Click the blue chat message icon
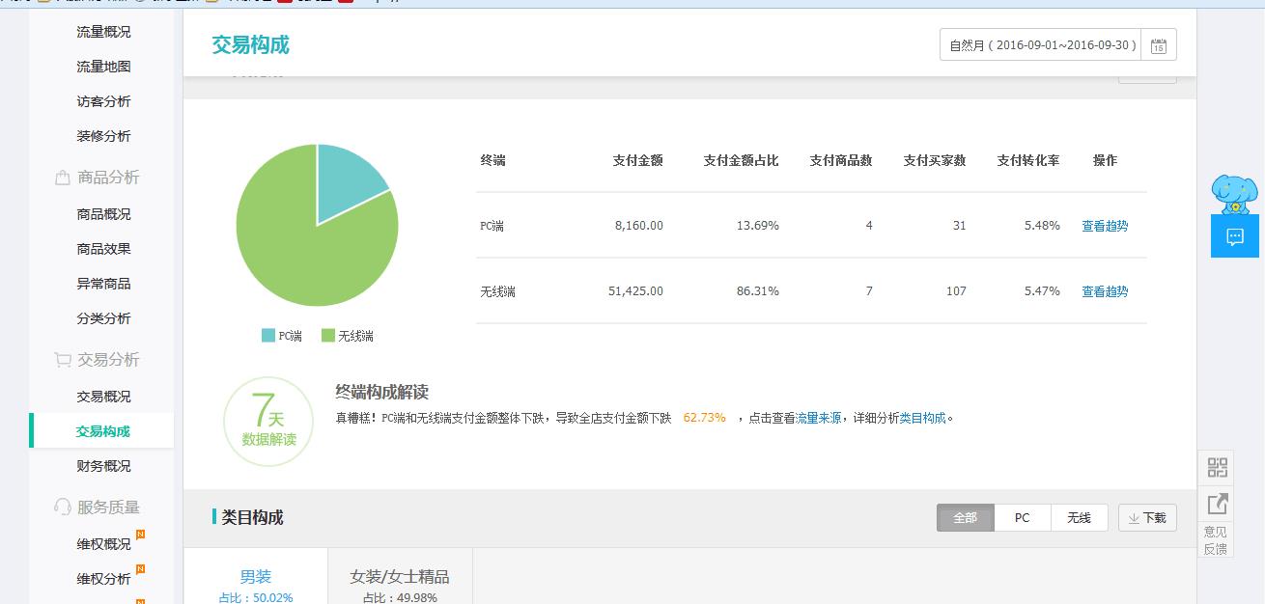The width and height of the screenshot is (1265, 604). tap(1234, 236)
